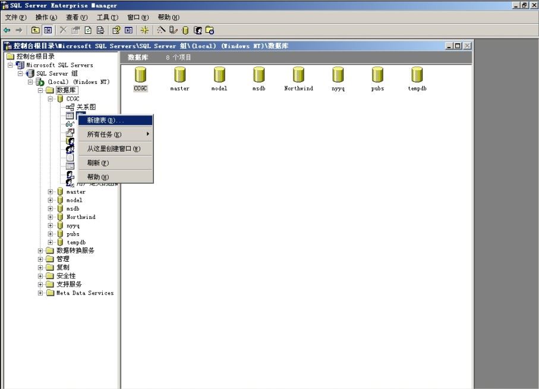
Task: Minimize the inner console child window
Action: click(x=449, y=46)
